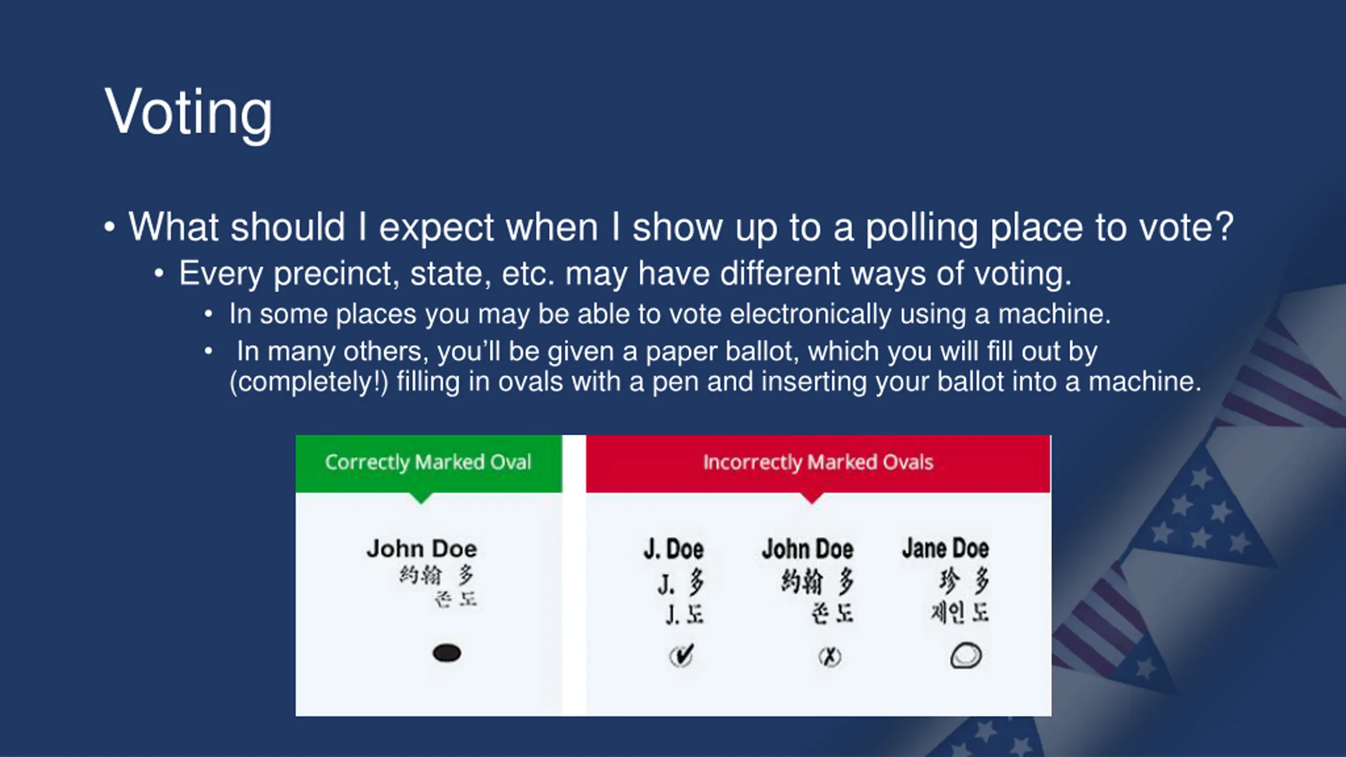
Task: Click the circled empty oval under Jane Doe
Action: tap(966, 656)
